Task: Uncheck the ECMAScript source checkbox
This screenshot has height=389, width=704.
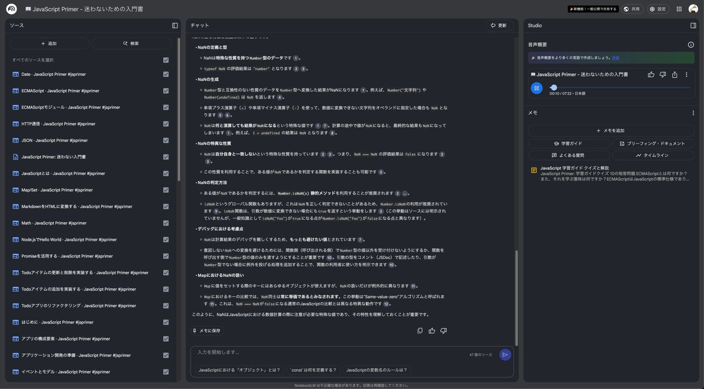Action: [166, 91]
